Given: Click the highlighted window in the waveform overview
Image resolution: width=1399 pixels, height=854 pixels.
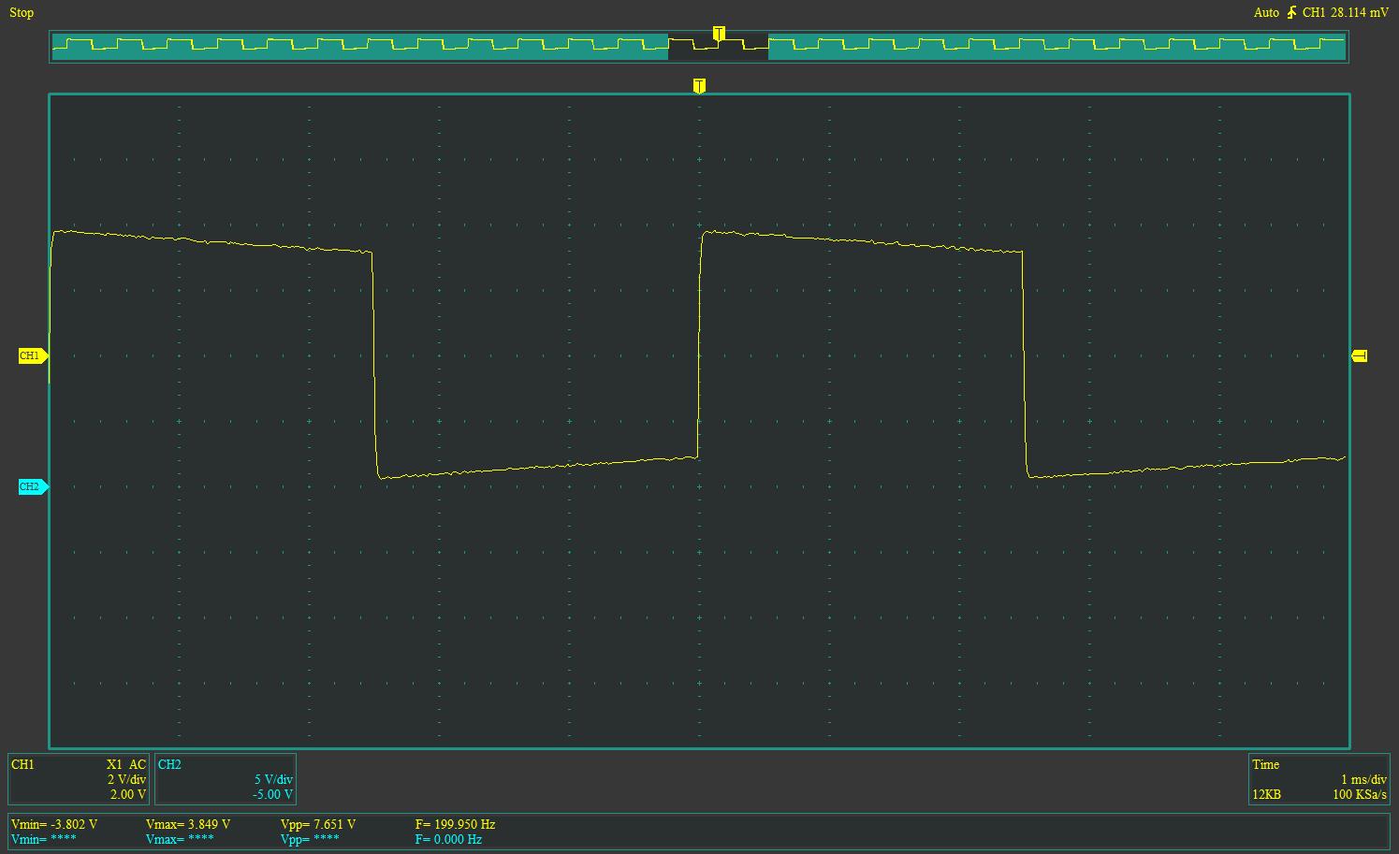Looking at the screenshot, I should click(x=718, y=47).
